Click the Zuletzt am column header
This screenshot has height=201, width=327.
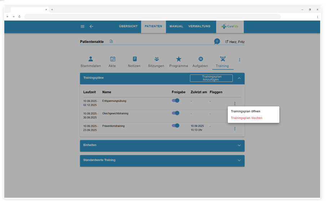(x=199, y=92)
